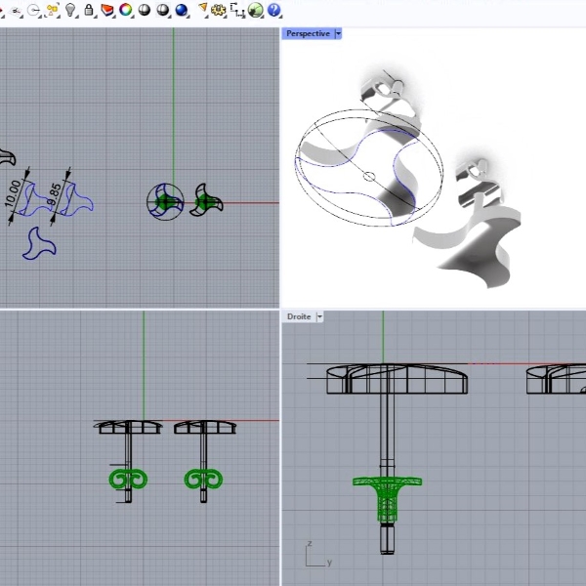Activate the Droite viewport title
This screenshot has width=586, height=586.
click(x=299, y=316)
